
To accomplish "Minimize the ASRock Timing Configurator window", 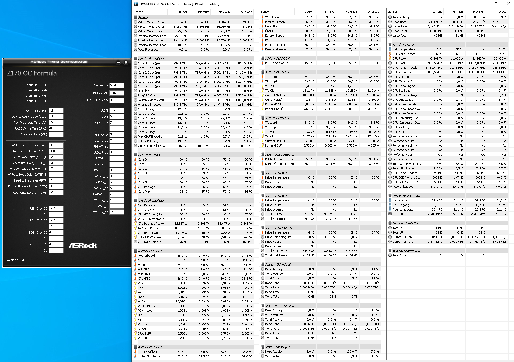I will tap(118, 62).
